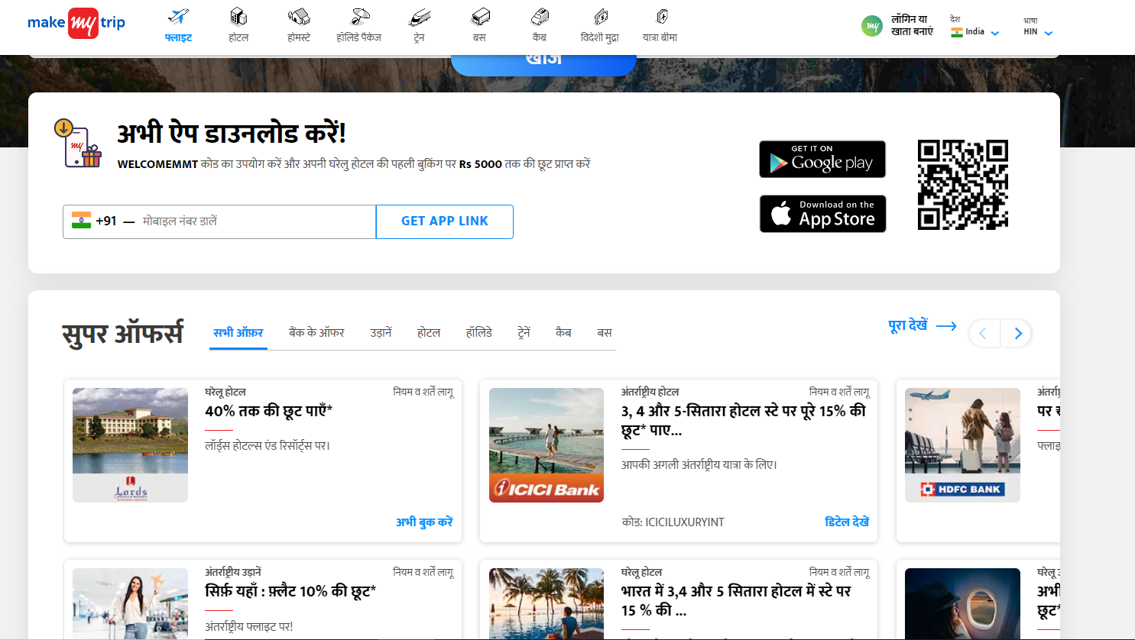1135x640 pixels.
Task: Open the कैब (cabs) nav icon
Action: [540, 16]
